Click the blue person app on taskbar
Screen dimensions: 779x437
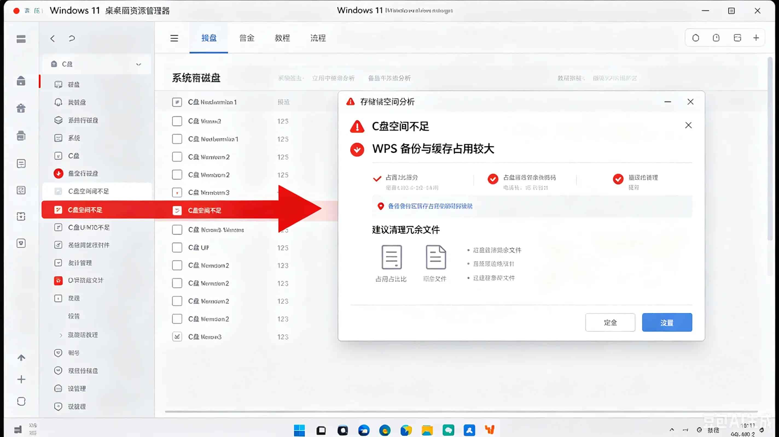click(x=469, y=430)
